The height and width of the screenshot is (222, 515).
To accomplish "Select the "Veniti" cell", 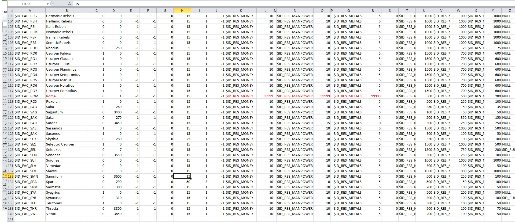I will (x=67, y=214).
